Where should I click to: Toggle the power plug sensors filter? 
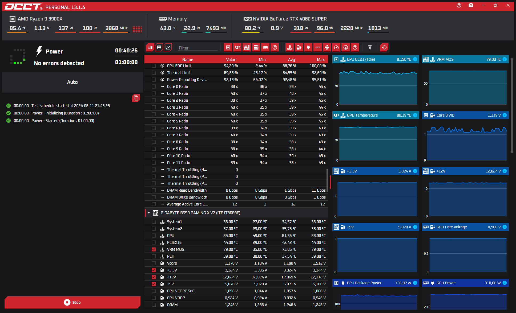pyautogui.click(x=308, y=47)
